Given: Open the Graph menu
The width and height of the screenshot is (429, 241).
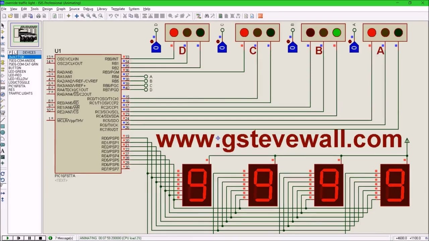Looking at the screenshot, I should (x=61, y=9).
